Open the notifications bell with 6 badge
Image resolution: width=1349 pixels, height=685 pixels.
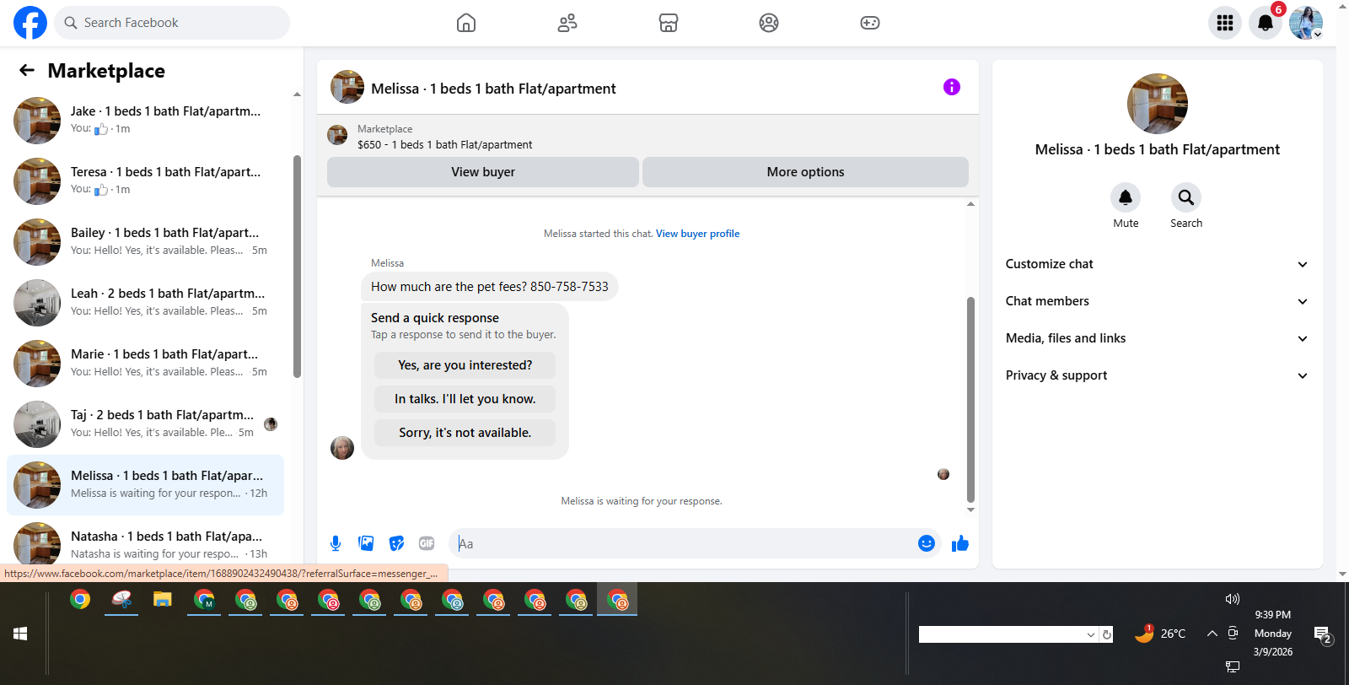1266,23
